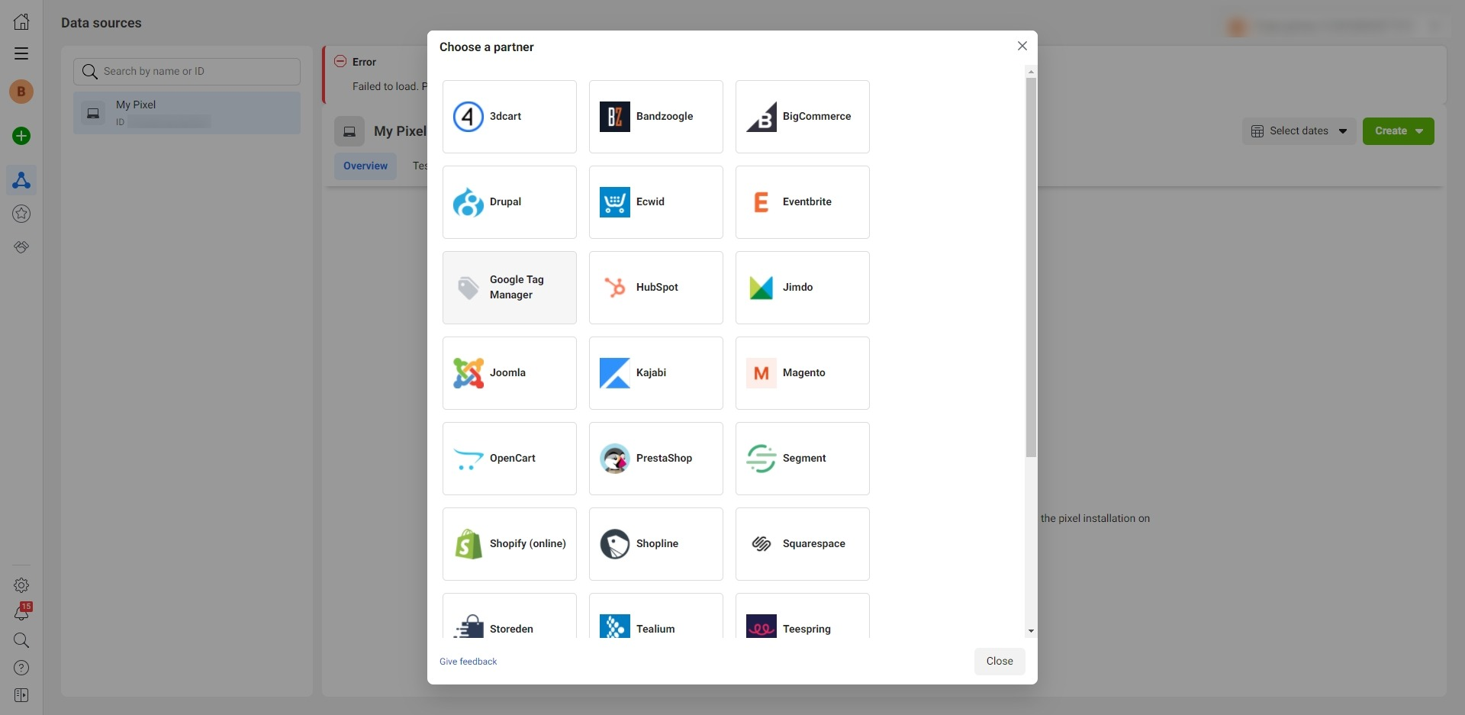
Task: Click the dialog vertical scrollbar thumb
Action: click(x=1031, y=267)
